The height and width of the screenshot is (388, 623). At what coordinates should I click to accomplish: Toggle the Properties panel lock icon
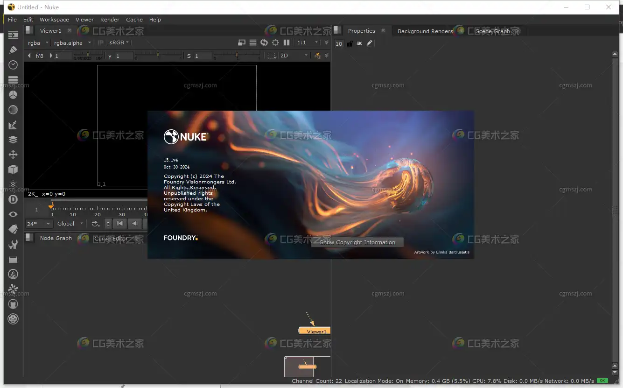click(x=350, y=43)
